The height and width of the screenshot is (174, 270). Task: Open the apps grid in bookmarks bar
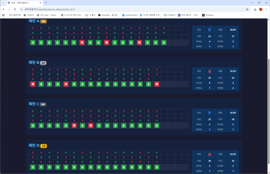click(3, 15)
